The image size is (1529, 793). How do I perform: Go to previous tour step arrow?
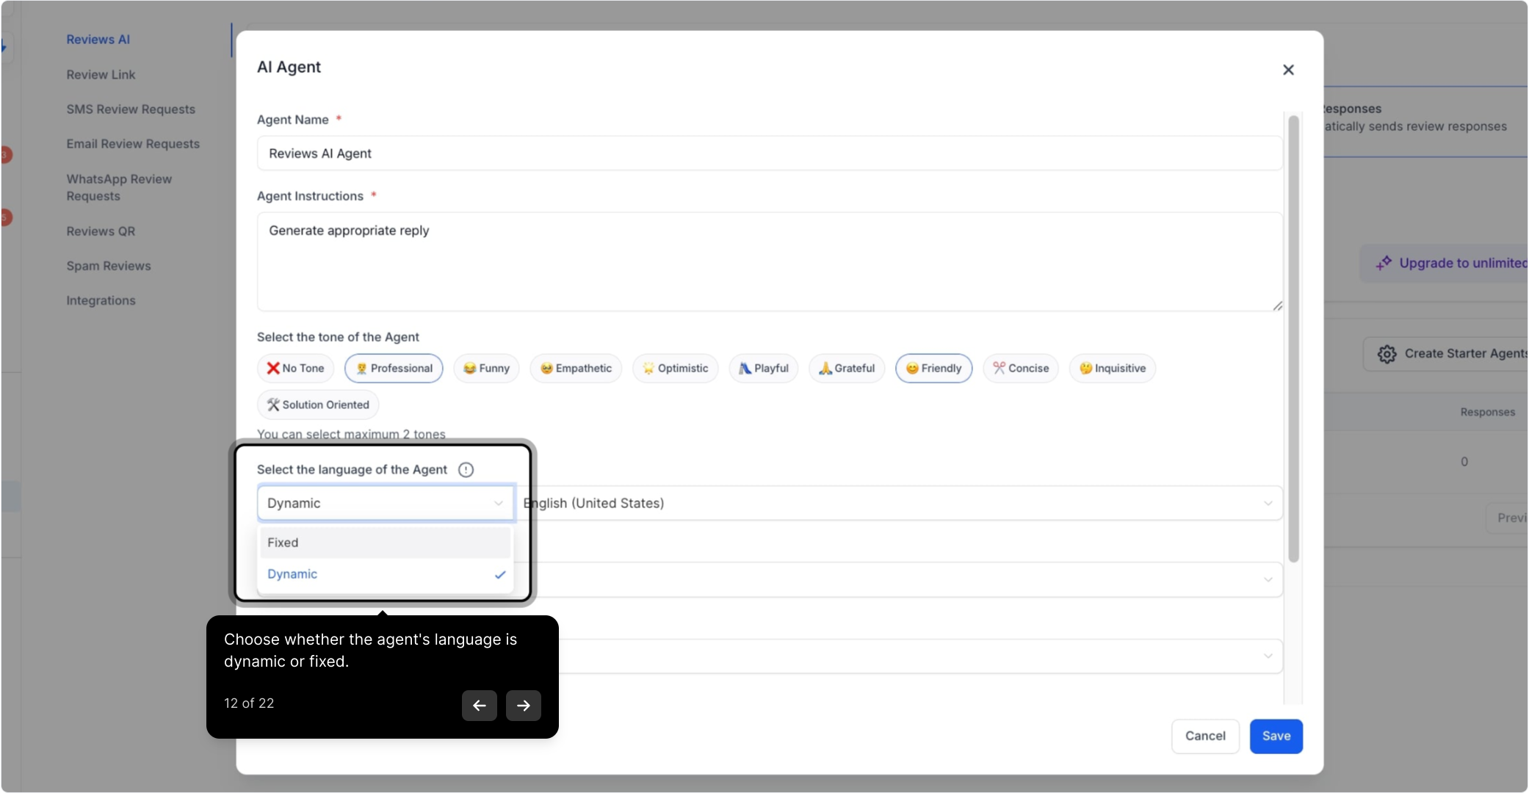click(480, 706)
